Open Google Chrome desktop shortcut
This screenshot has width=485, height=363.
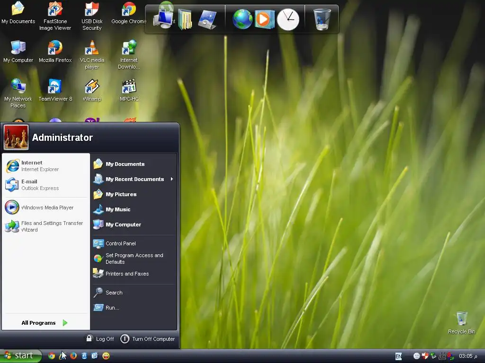[129, 14]
